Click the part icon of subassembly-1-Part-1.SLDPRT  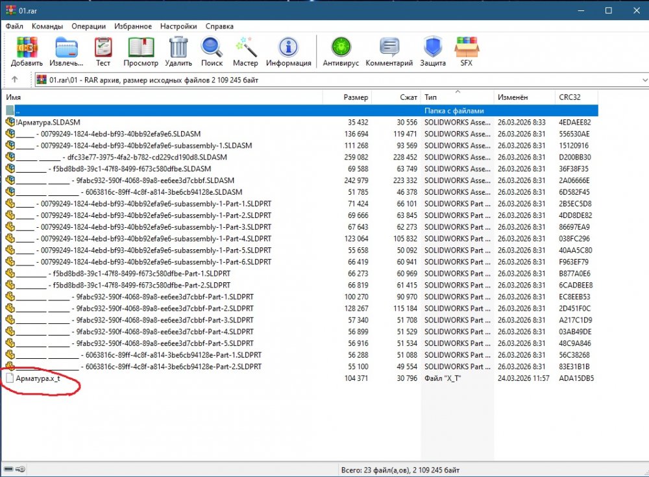pos(10,204)
